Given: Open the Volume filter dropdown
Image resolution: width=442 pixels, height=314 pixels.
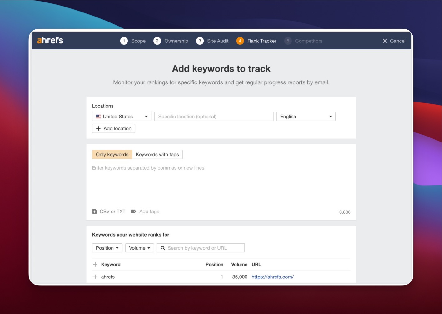Looking at the screenshot, I should click(x=139, y=248).
